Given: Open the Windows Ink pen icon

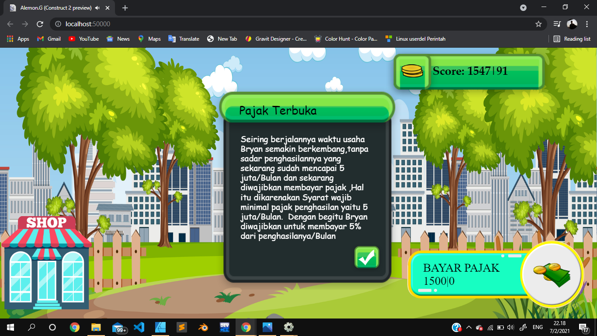Looking at the screenshot, I should tap(522, 327).
